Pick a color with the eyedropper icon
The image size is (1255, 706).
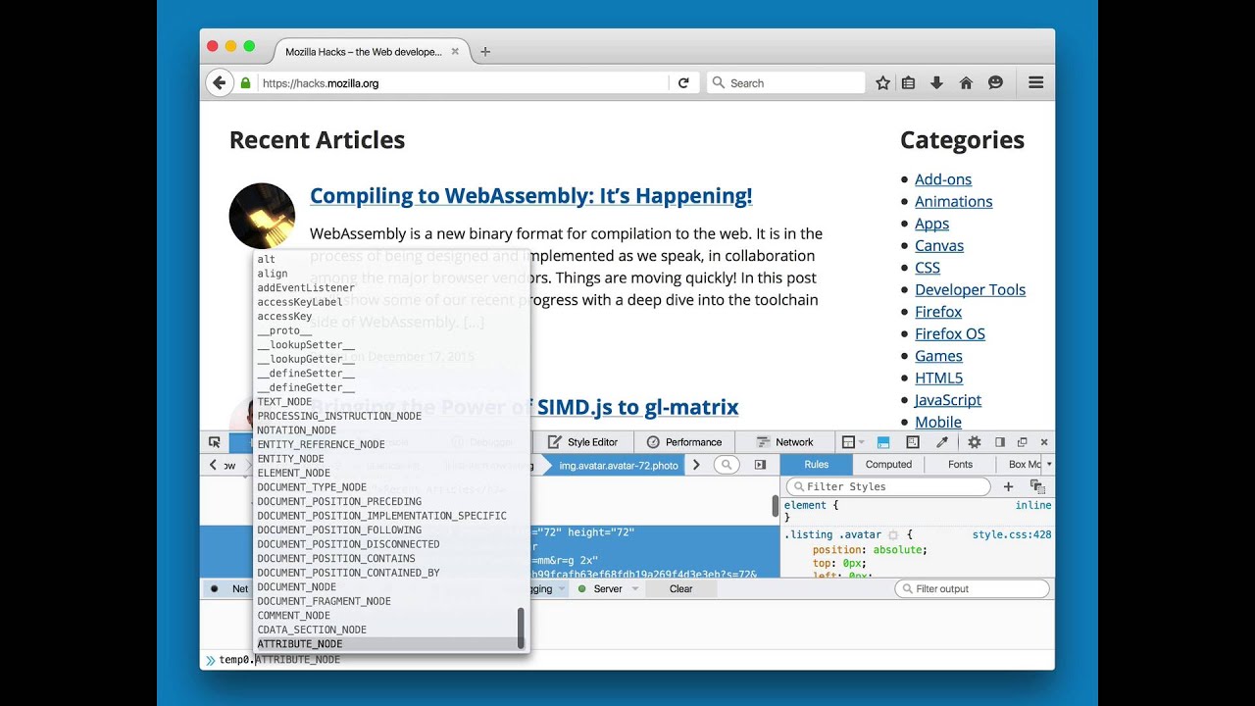[x=942, y=442]
